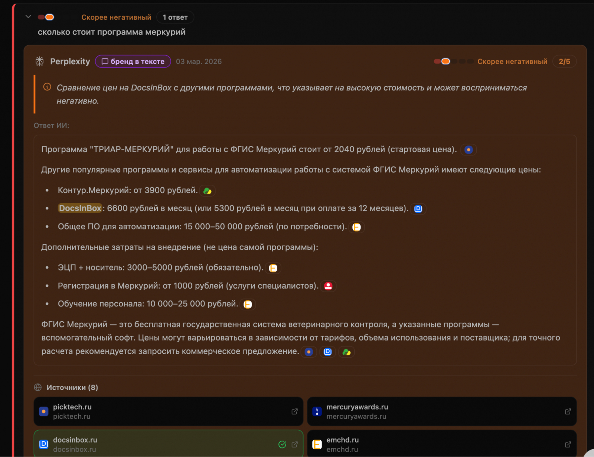Click the note text starting "Сравнение цен на DocsInBox"
The width and height of the screenshot is (594, 457).
pyautogui.click(x=291, y=94)
